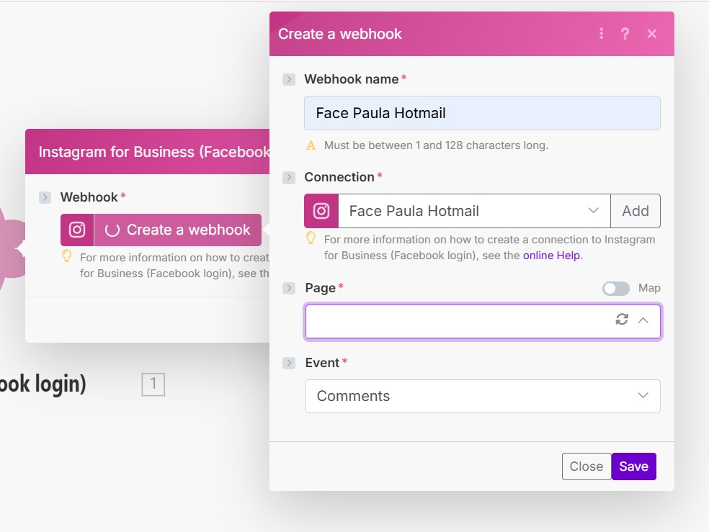Screen dimensions: 709x532
Task: Open the Connection dropdown Face Paula Hotmail
Action: click(473, 211)
